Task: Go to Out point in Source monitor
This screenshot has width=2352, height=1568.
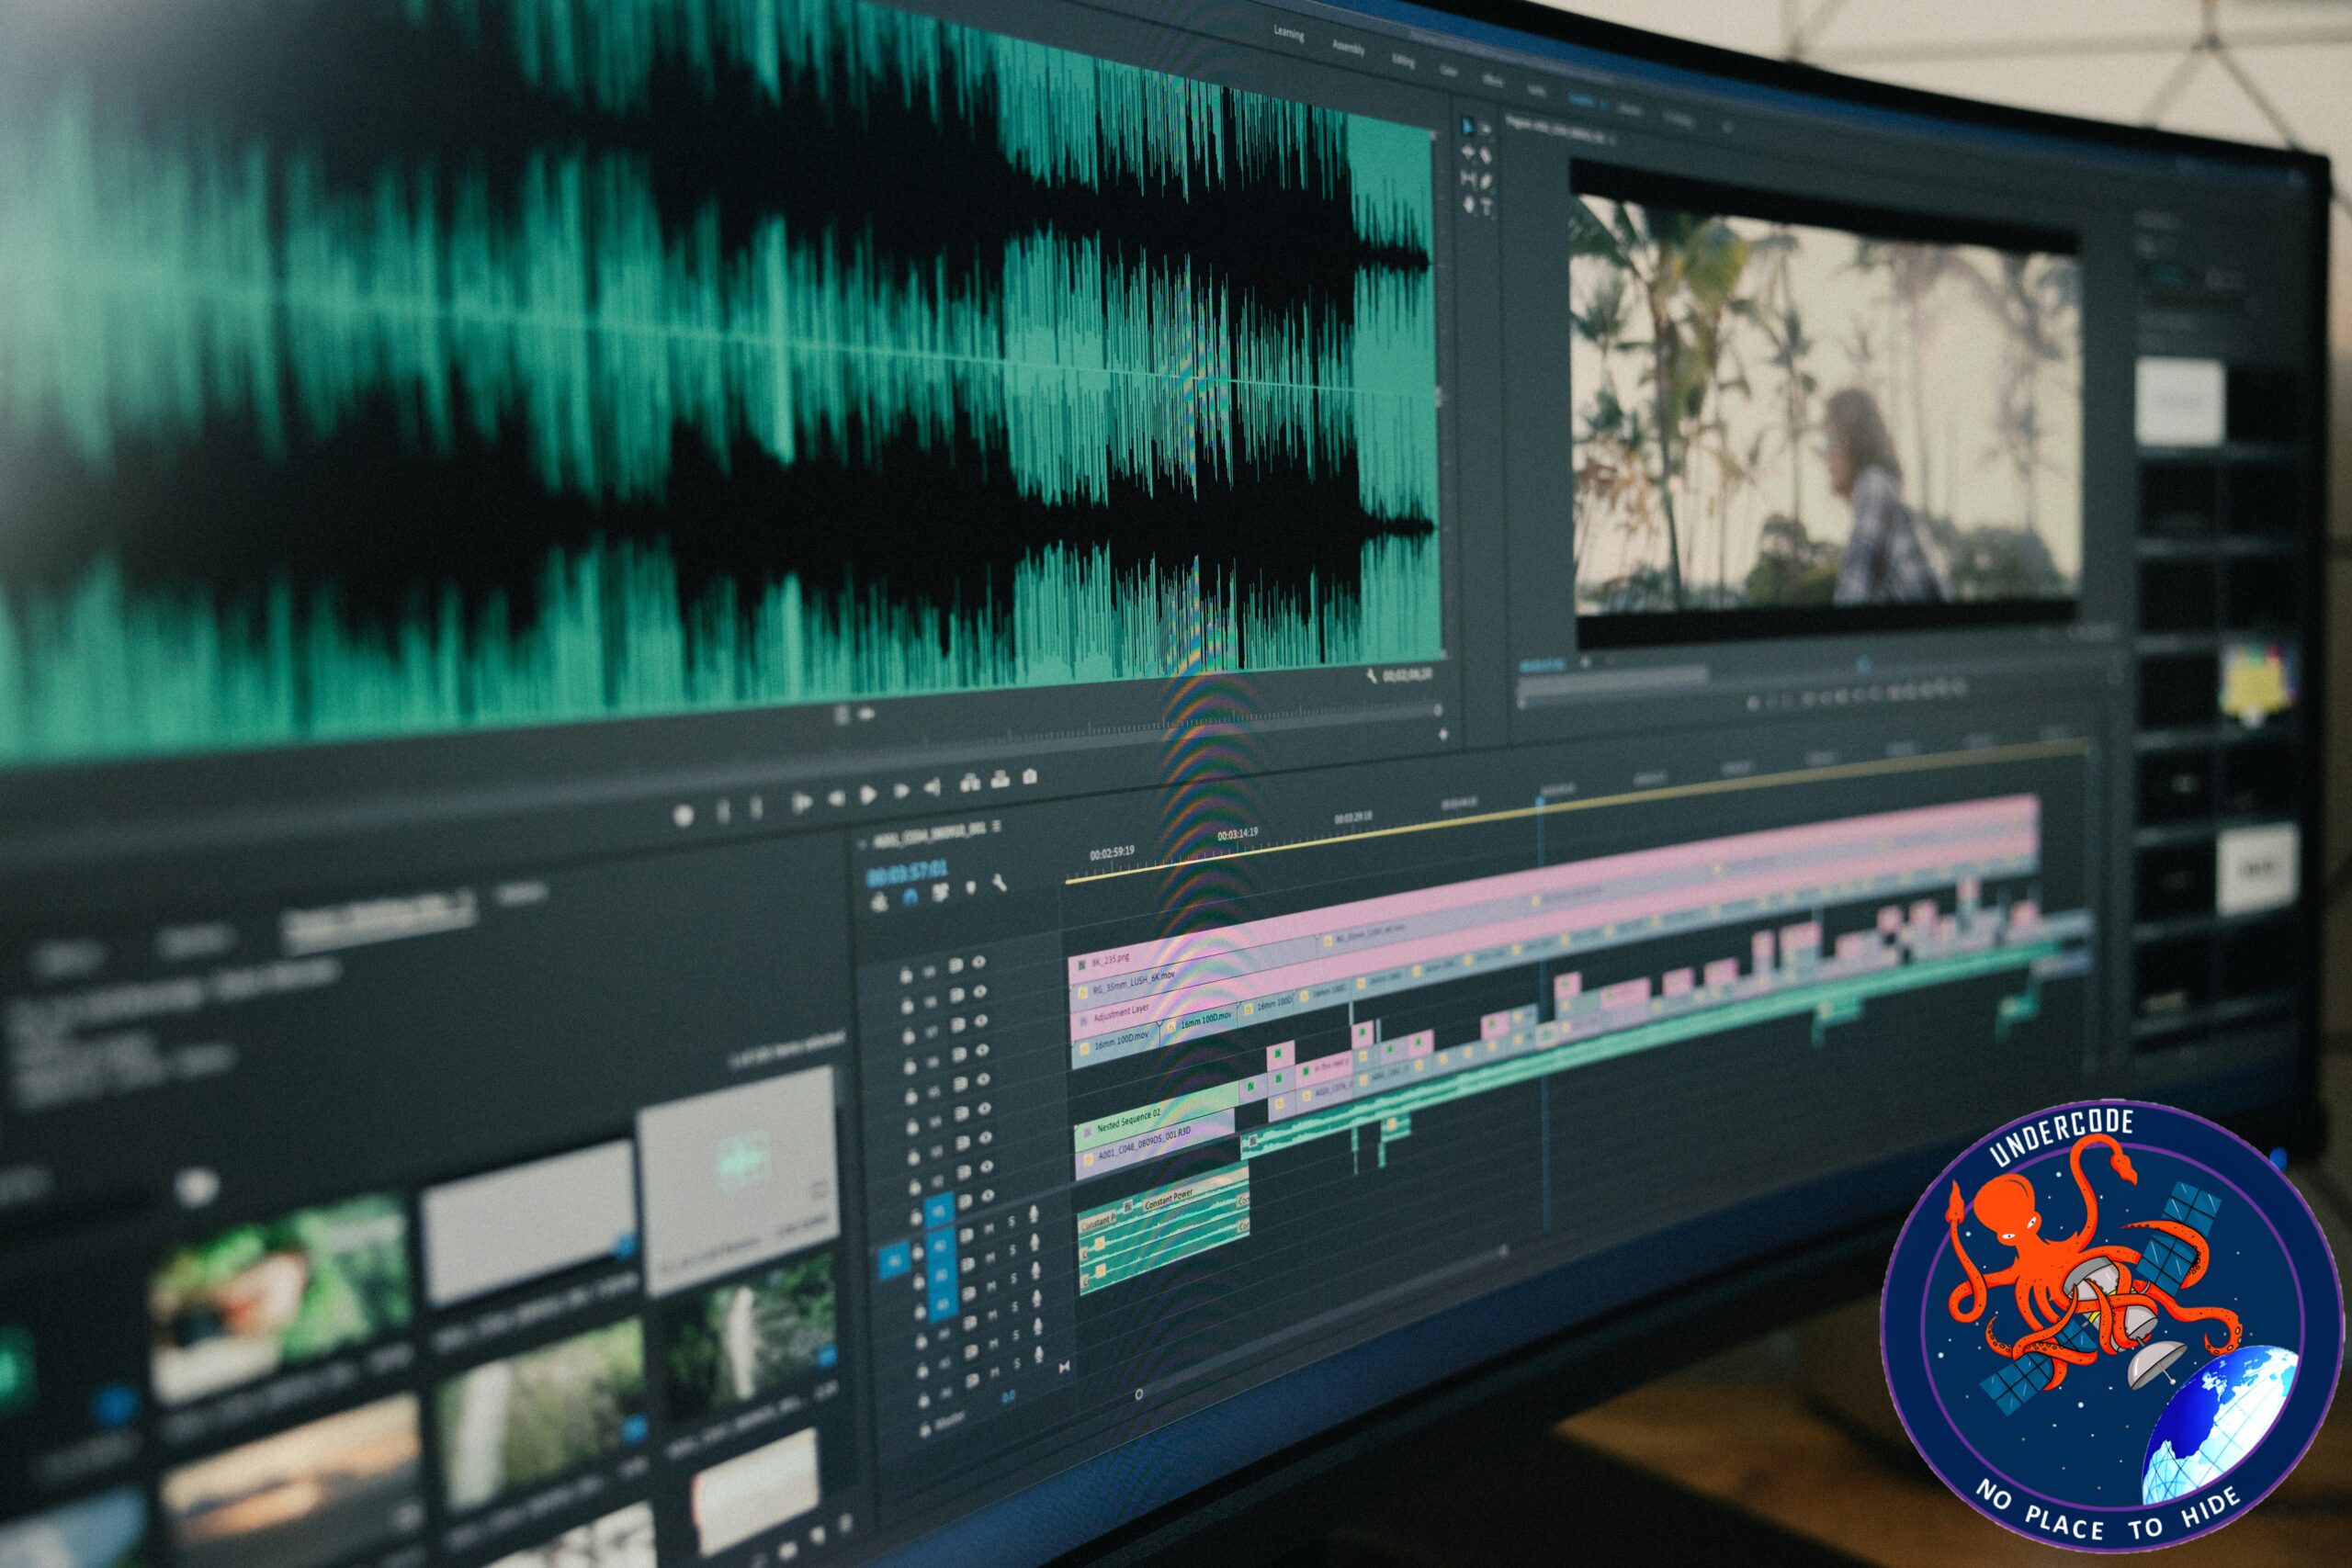Action: (x=933, y=788)
